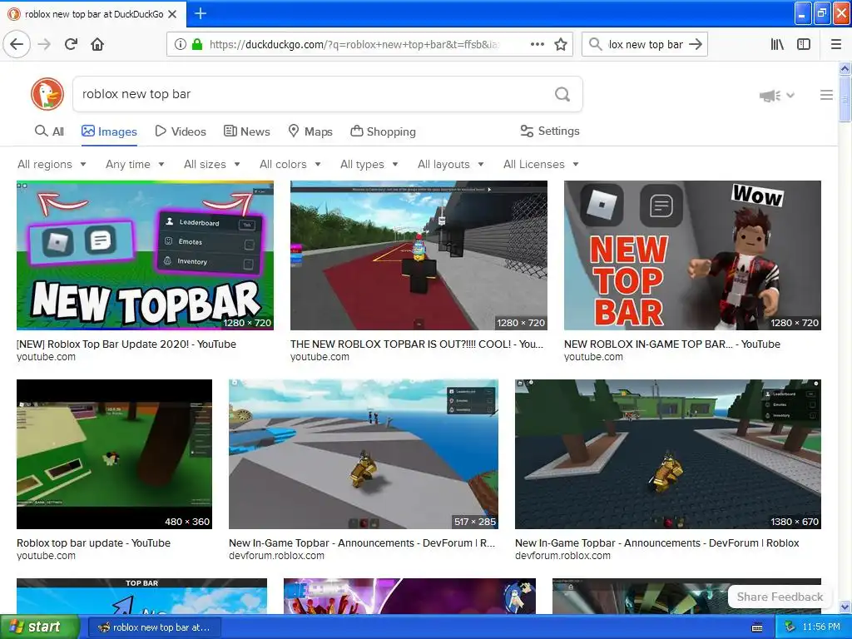This screenshot has height=639, width=852.
Task: Open the NEW TOPBAR rainbow thumbnail
Action: [145, 255]
